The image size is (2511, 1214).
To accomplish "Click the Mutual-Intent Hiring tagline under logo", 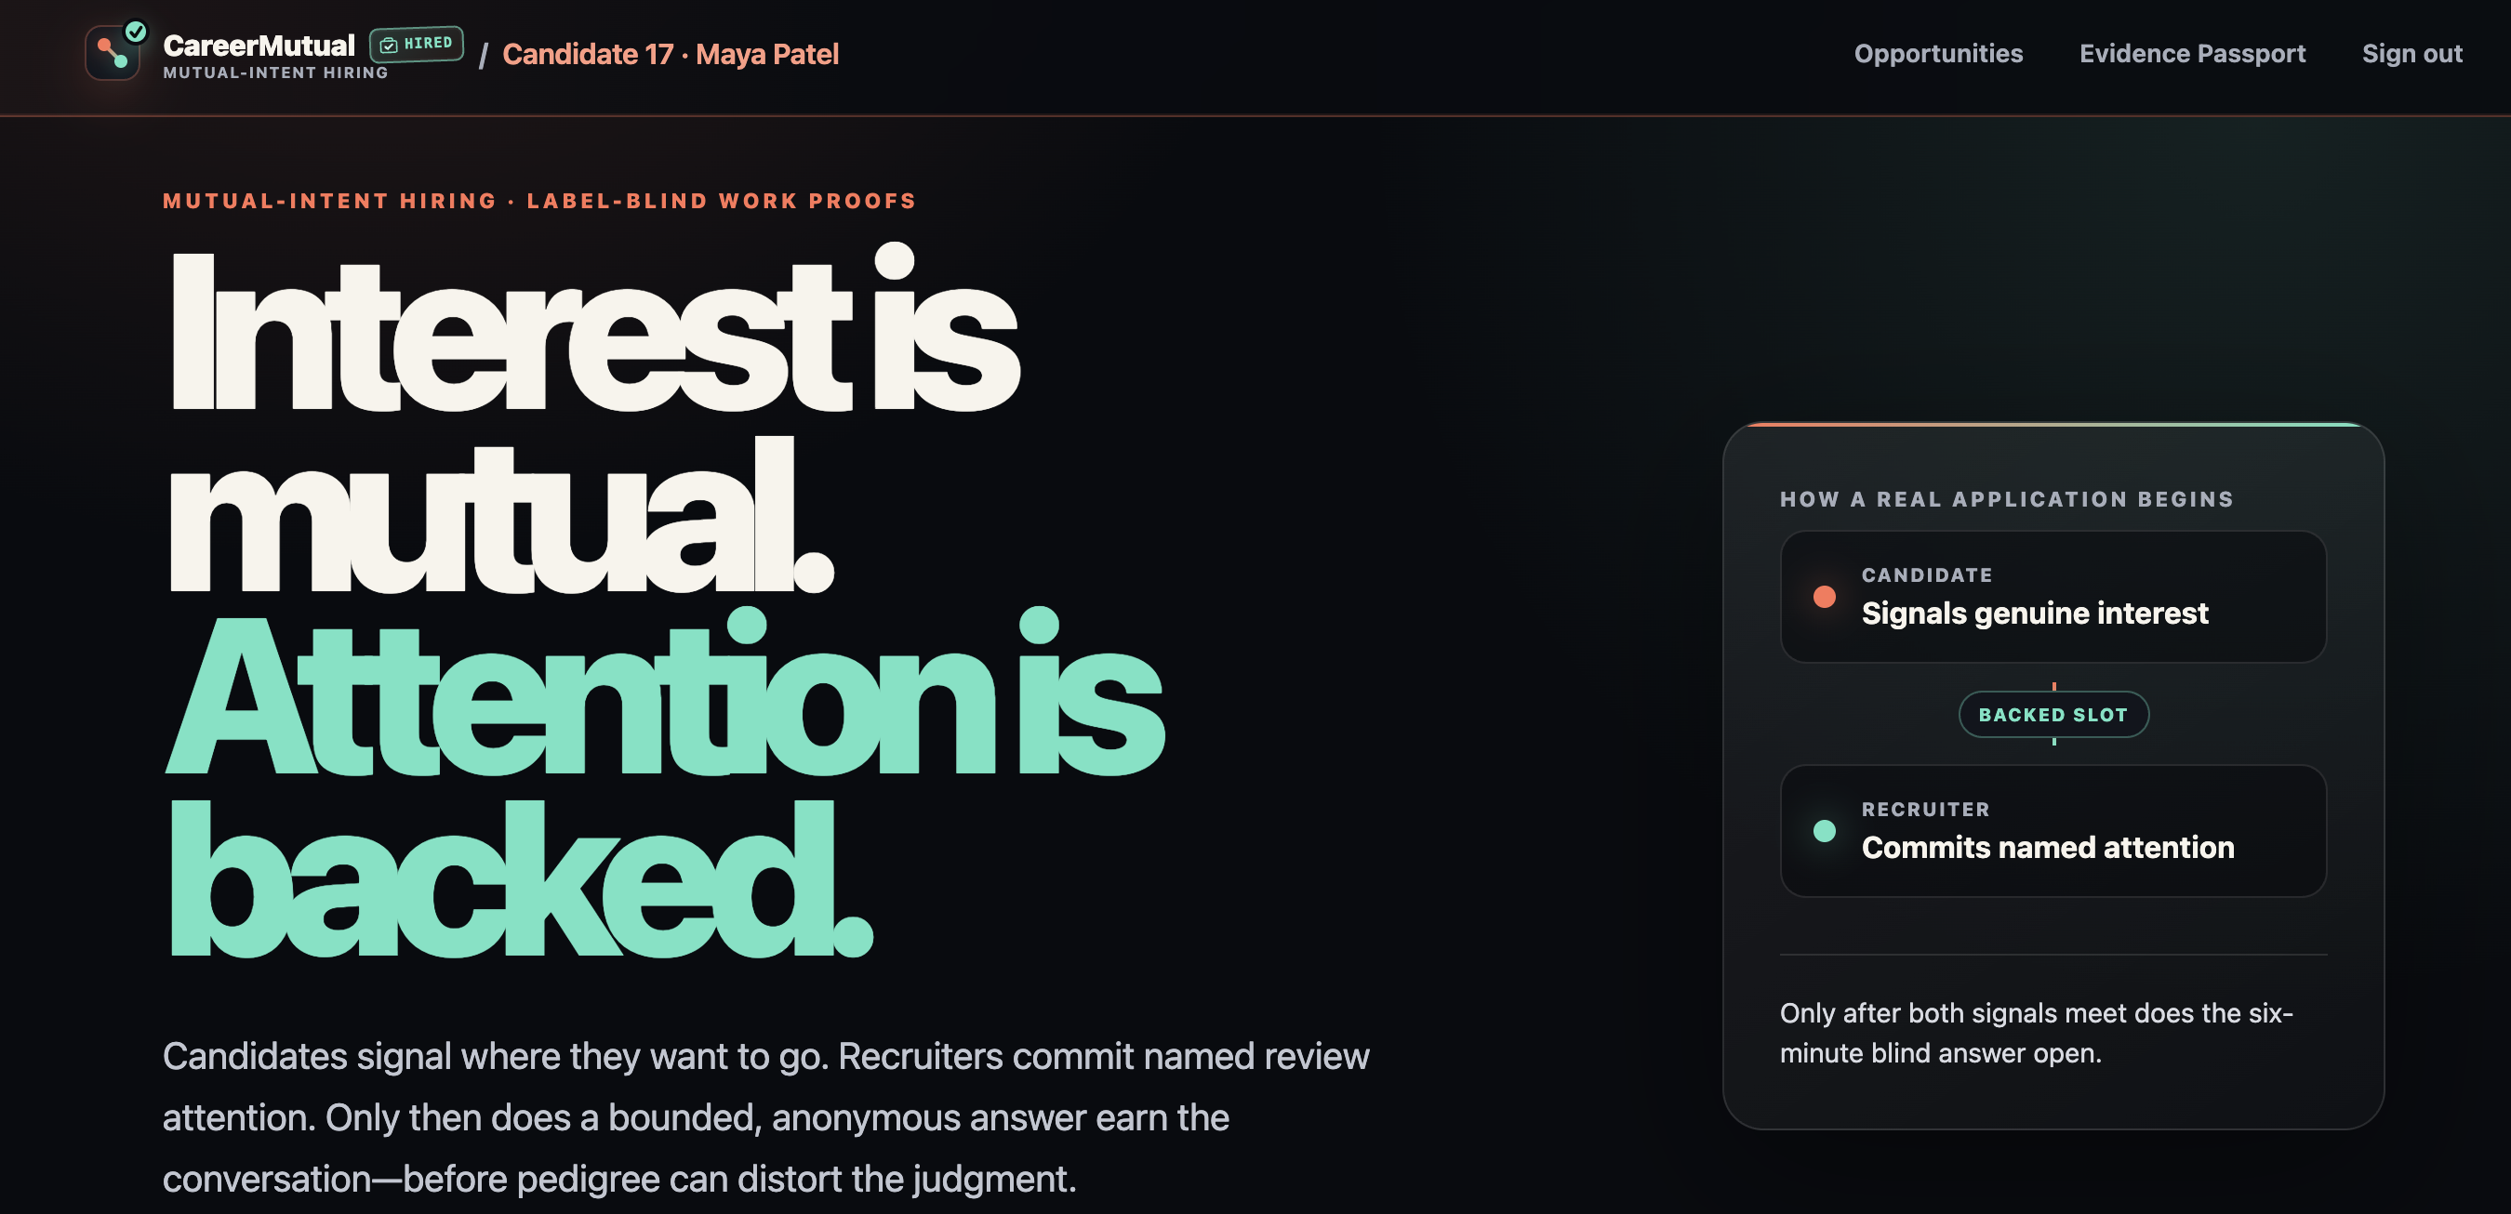I will 276,73.
